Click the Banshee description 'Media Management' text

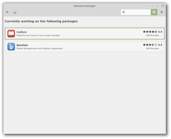coord(27,48)
